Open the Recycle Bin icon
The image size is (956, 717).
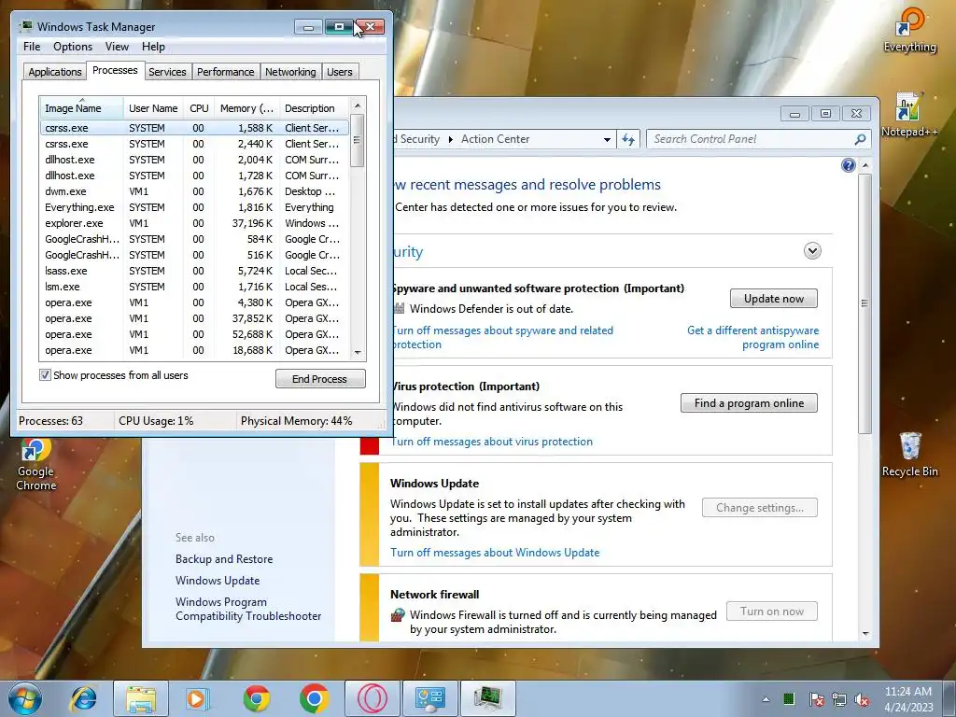(x=909, y=455)
